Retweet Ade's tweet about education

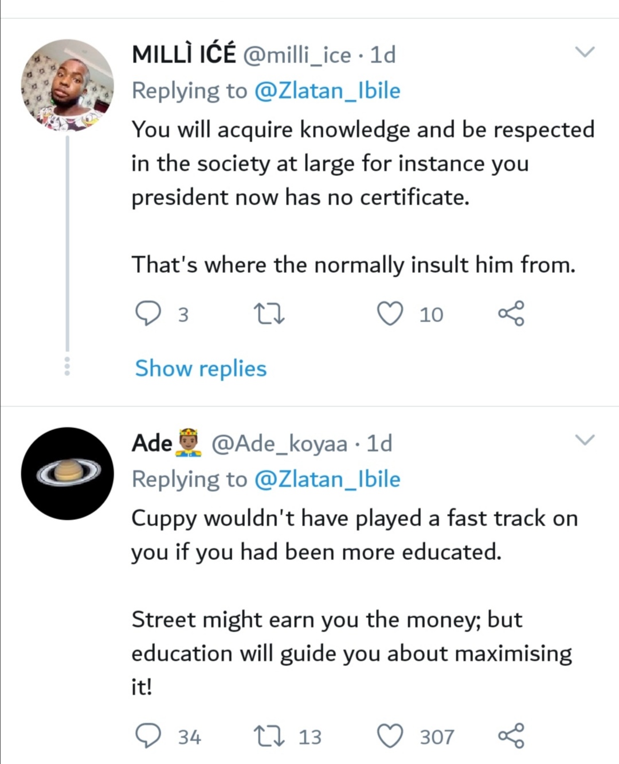pos(269,736)
